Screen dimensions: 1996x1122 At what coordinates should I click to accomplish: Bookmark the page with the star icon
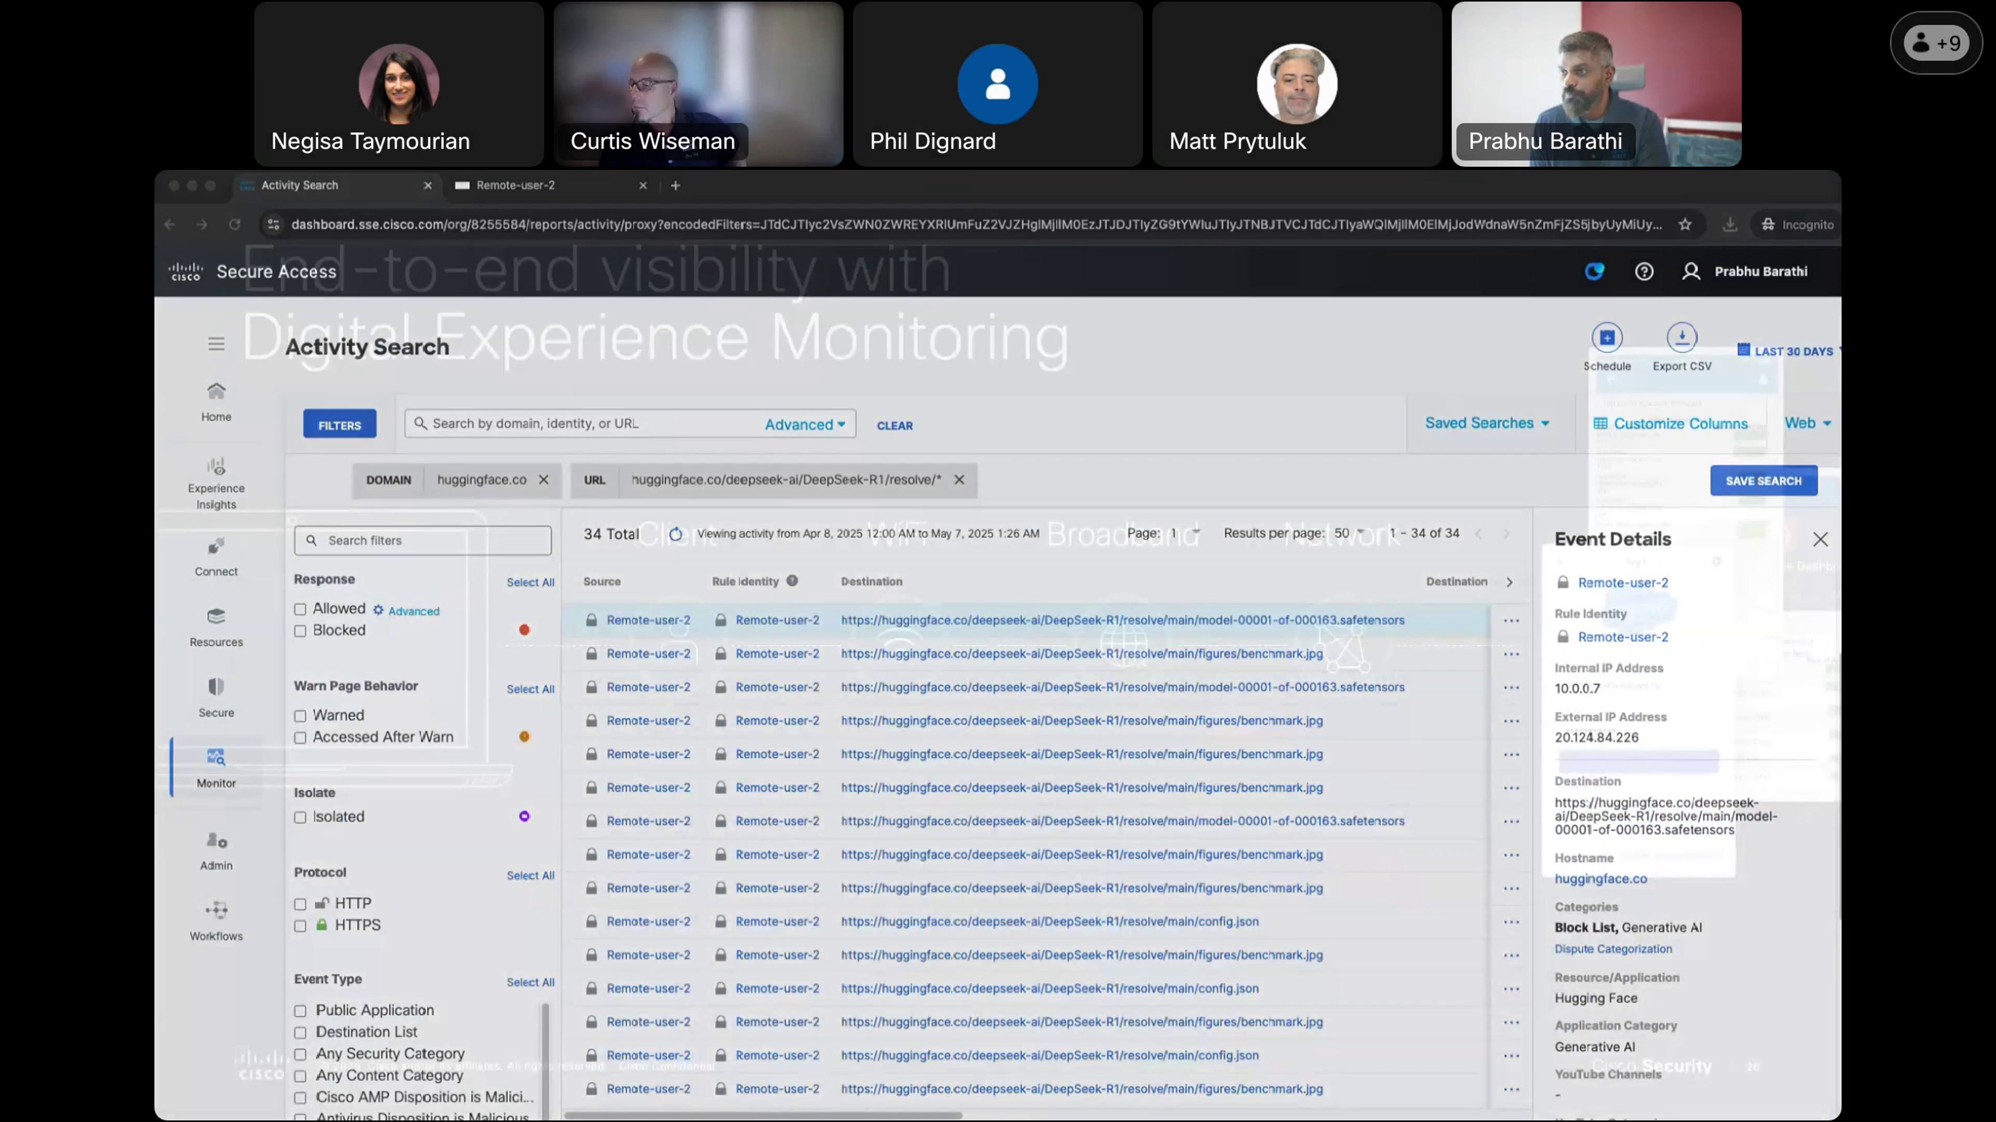pyautogui.click(x=1685, y=224)
